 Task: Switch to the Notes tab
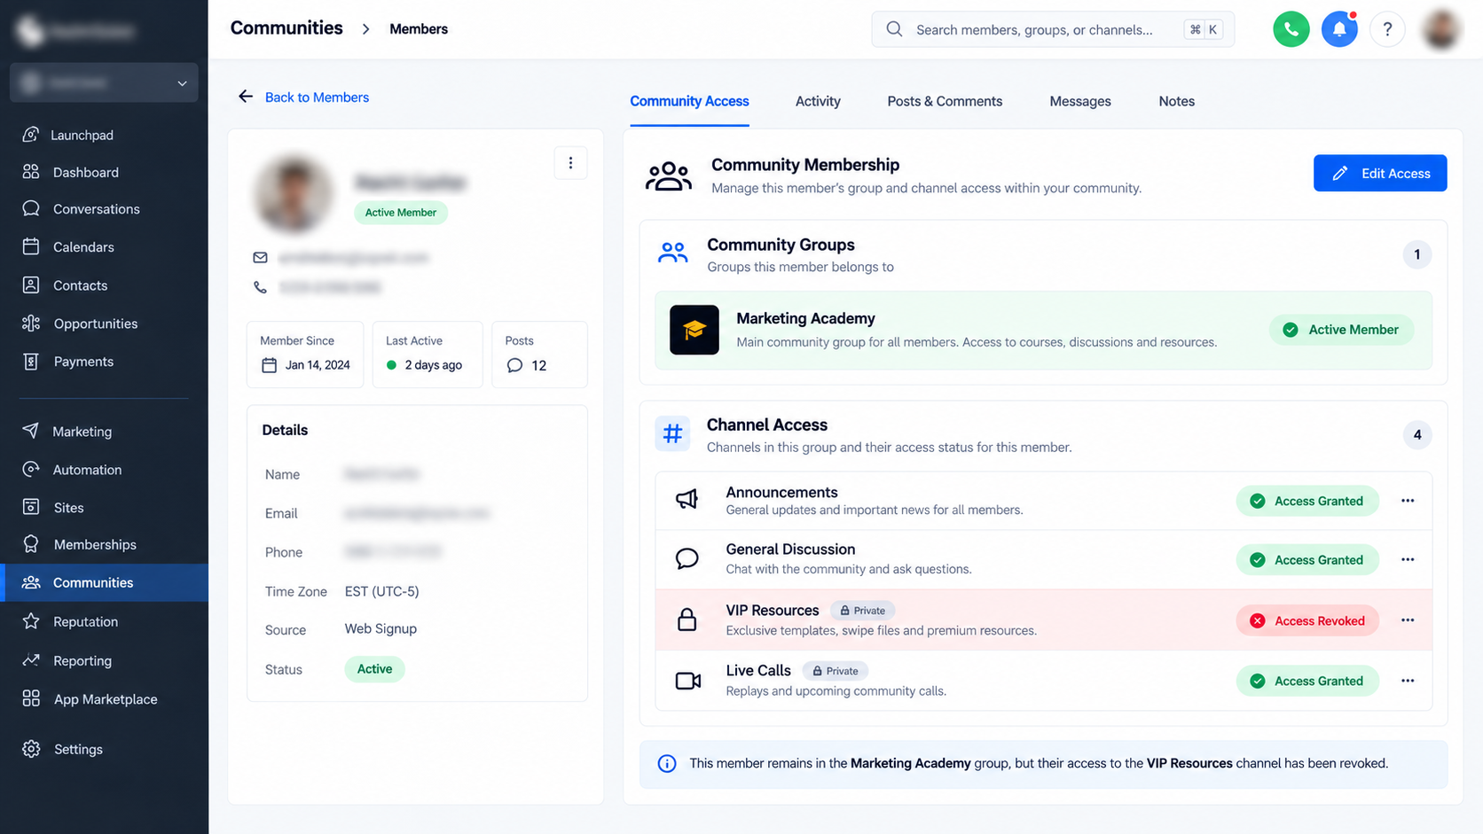[x=1176, y=101]
